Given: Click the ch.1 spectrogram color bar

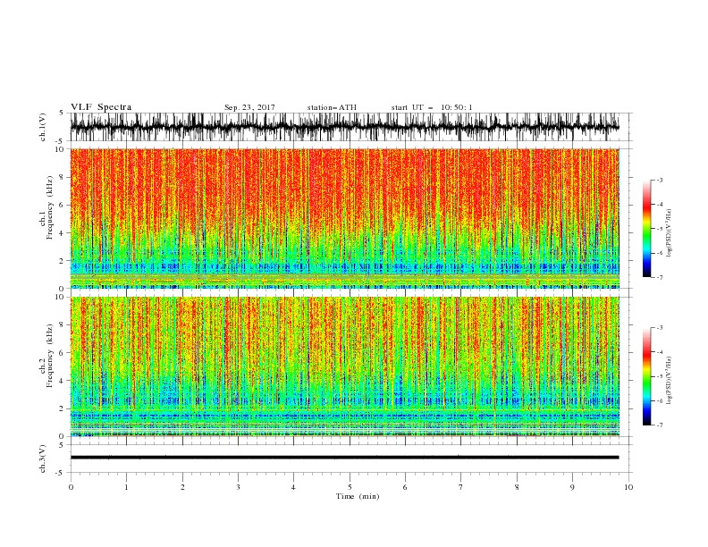Looking at the screenshot, I should (646, 228).
